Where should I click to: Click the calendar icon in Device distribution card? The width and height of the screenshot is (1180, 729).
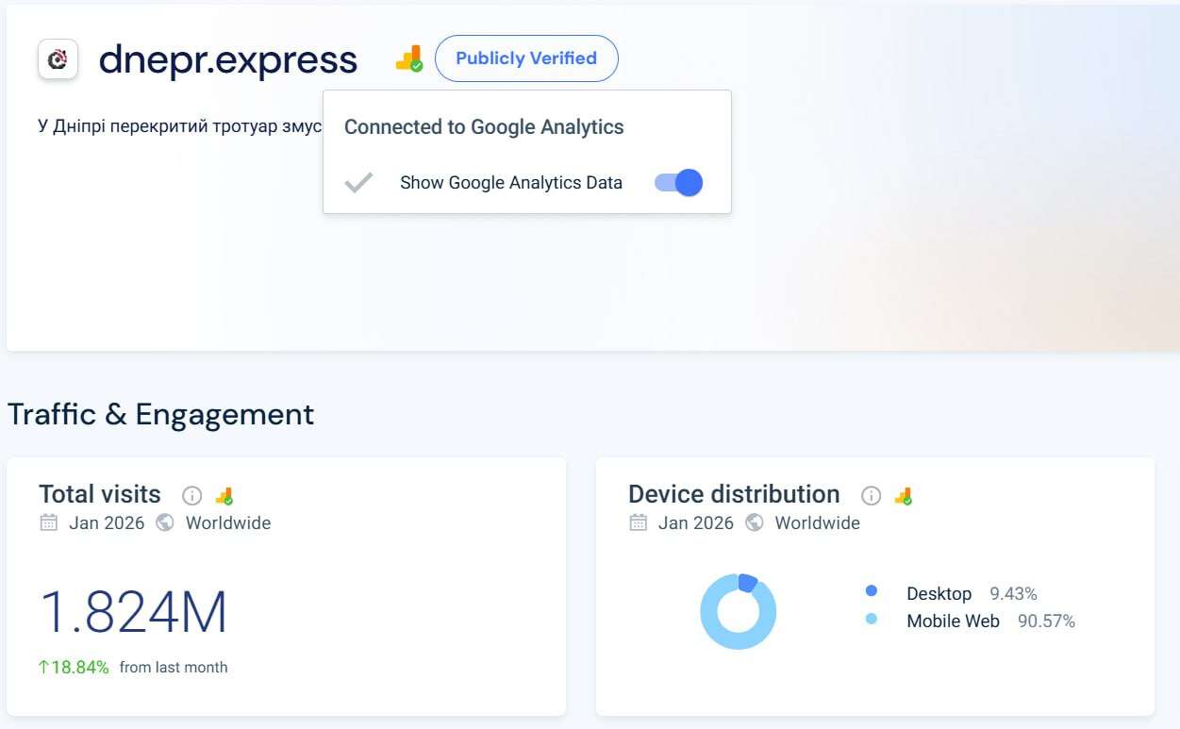[639, 522]
